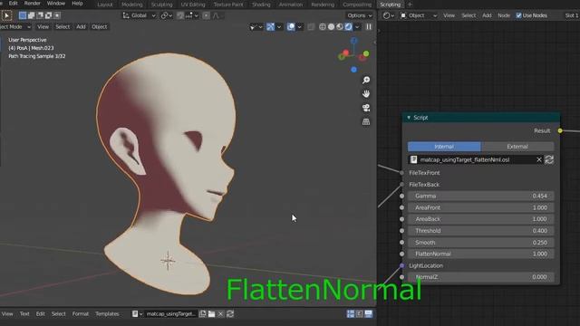Open the Global transform orientation dropdown

(x=140, y=15)
